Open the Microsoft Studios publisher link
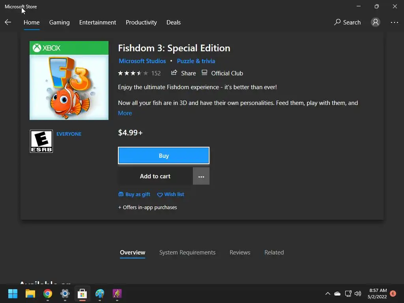Screen dimensions: 404x303 click(142, 61)
